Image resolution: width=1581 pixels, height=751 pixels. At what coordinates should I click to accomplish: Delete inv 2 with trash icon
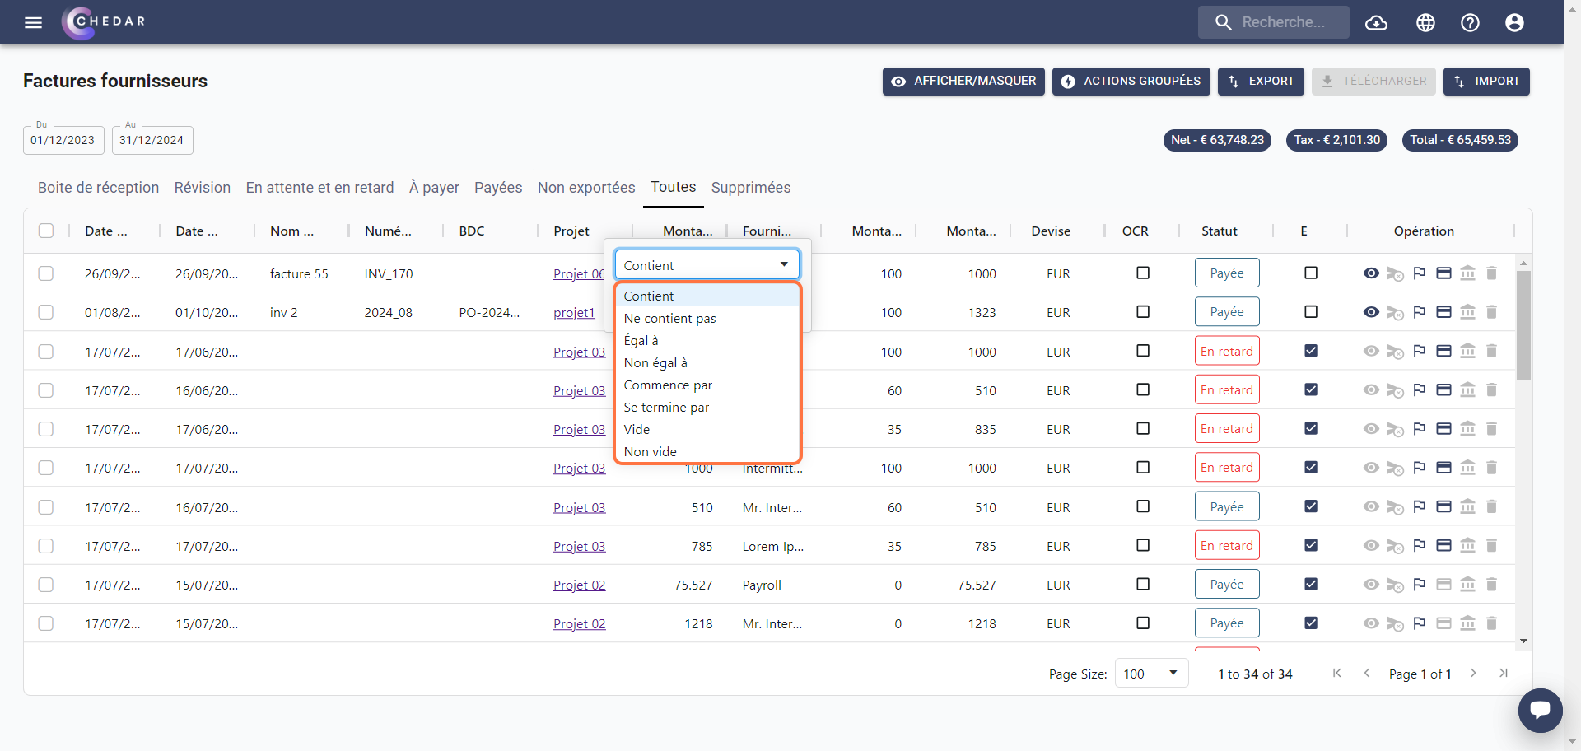click(x=1491, y=312)
